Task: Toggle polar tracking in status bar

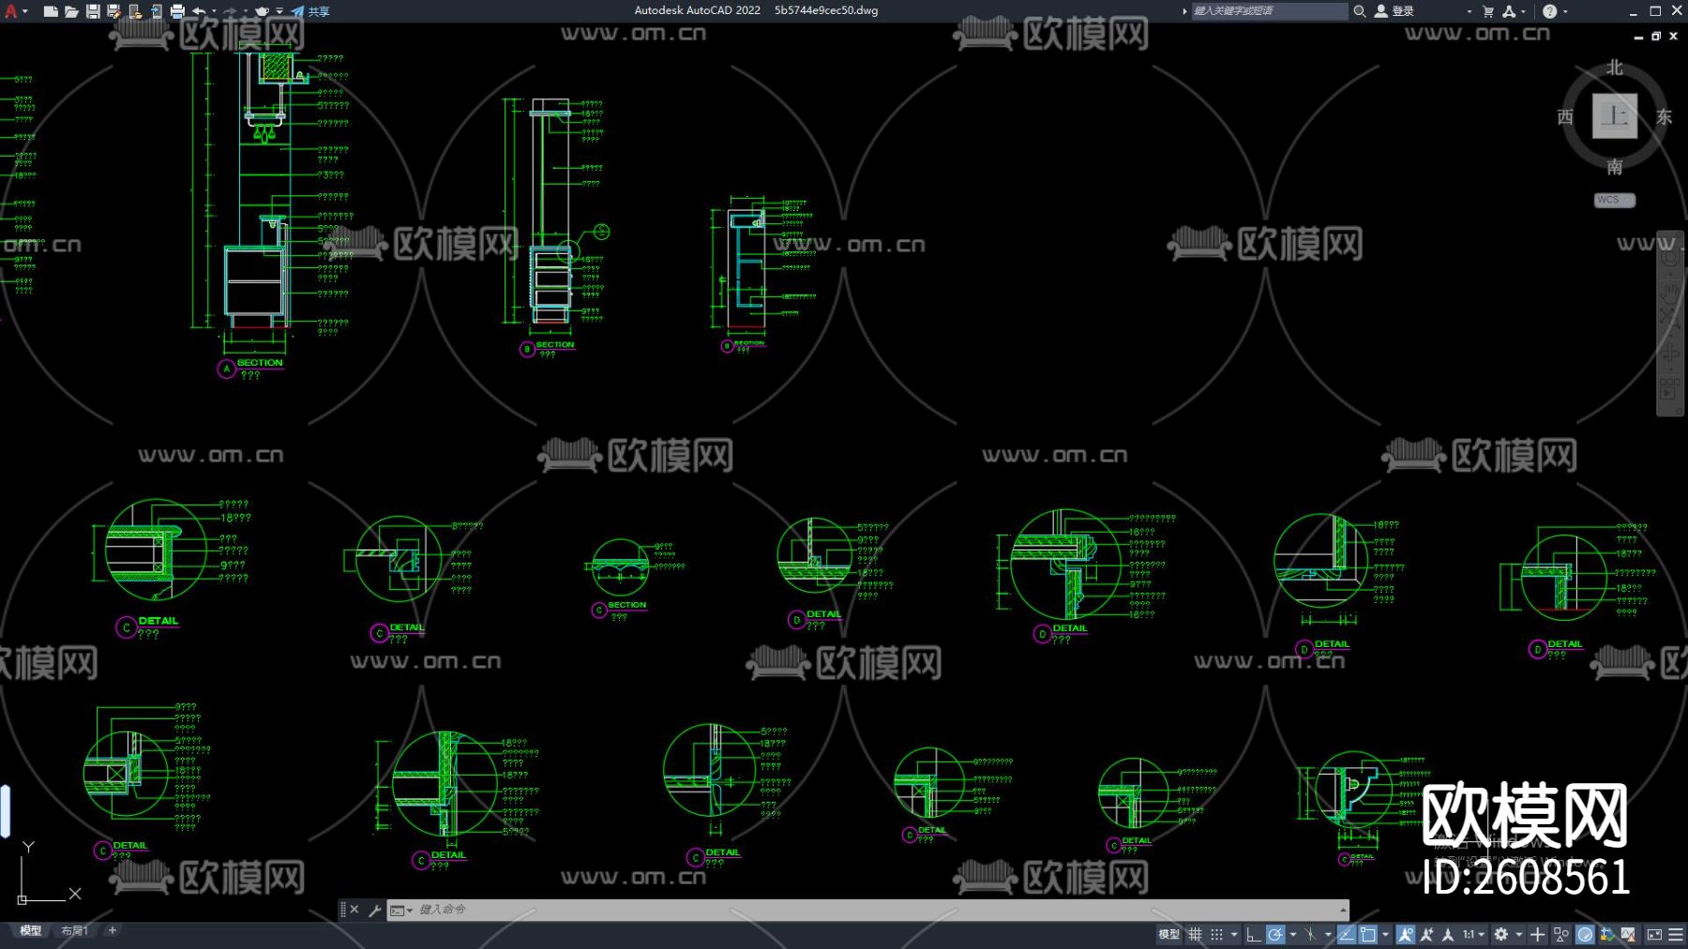Action: pyautogui.click(x=1275, y=934)
